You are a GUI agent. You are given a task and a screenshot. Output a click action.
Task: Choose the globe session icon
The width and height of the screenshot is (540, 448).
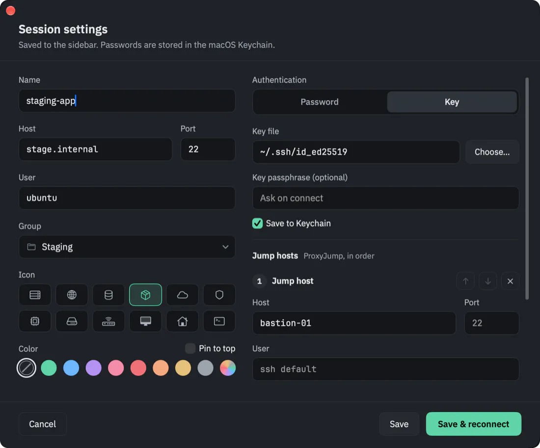point(72,295)
